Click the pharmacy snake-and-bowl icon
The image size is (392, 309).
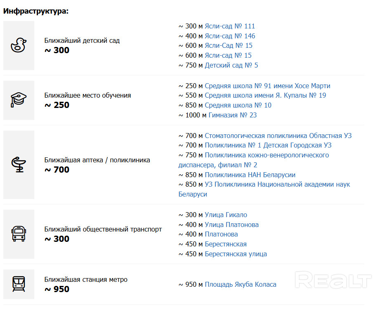pyautogui.click(x=19, y=164)
